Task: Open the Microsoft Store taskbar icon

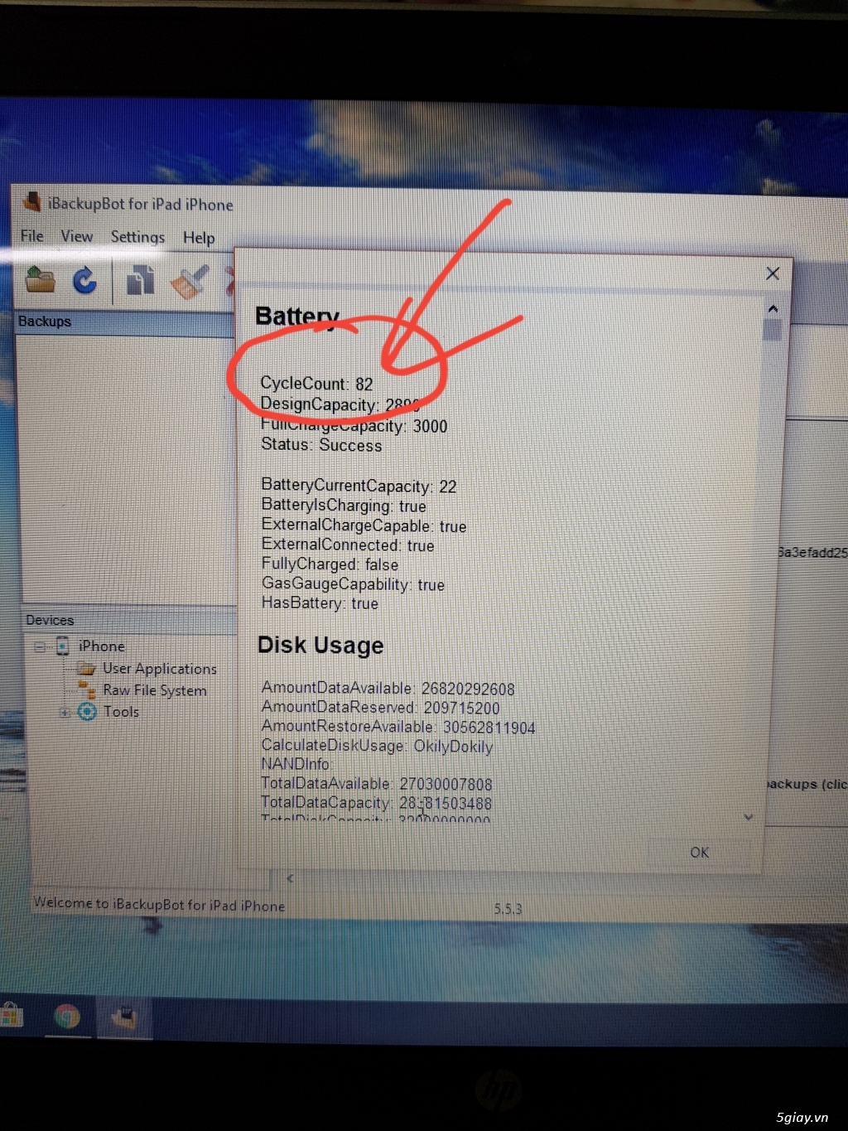Action: (11, 1014)
